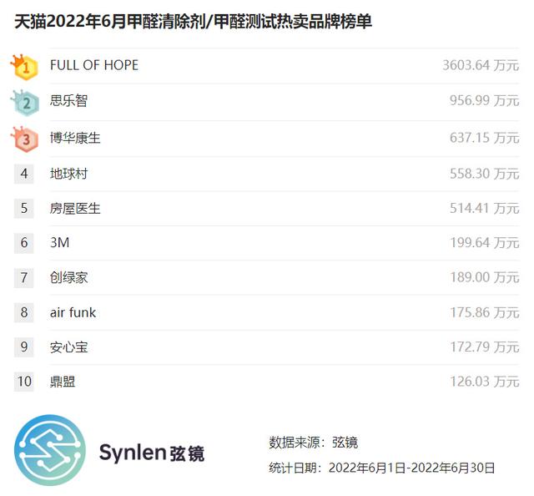Click the 统计日期 date range line

(x=382, y=468)
